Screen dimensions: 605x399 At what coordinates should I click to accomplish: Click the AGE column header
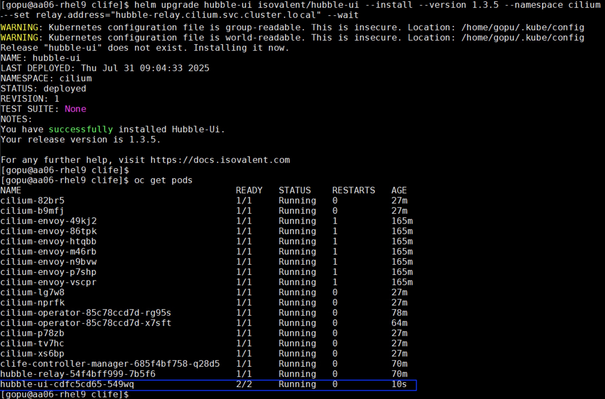(399, 190)
